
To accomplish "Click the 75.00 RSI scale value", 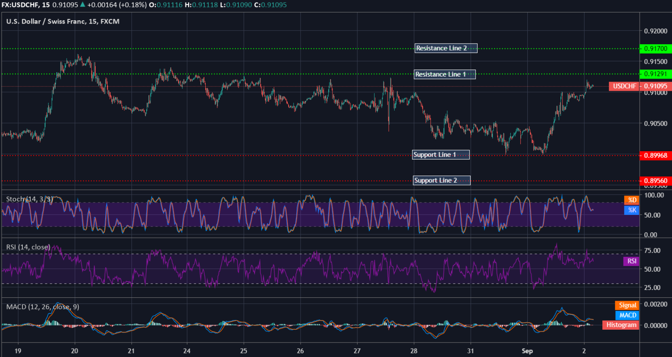I will coord(653,251).
